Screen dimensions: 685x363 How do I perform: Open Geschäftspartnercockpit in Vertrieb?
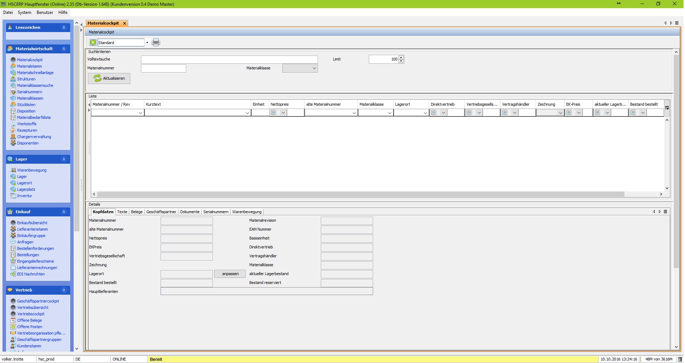click(38, 301)
